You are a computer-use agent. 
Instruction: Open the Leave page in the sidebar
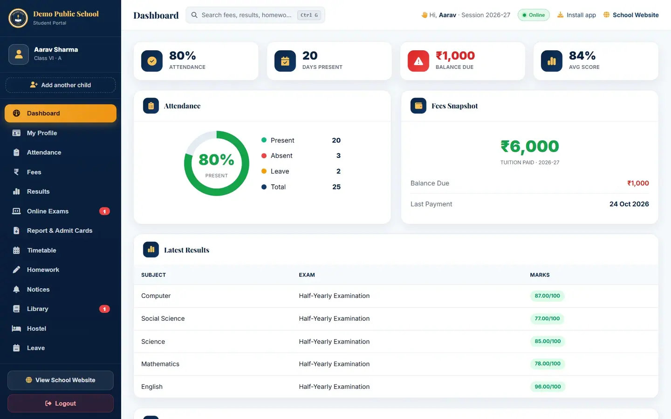point(61,348)
